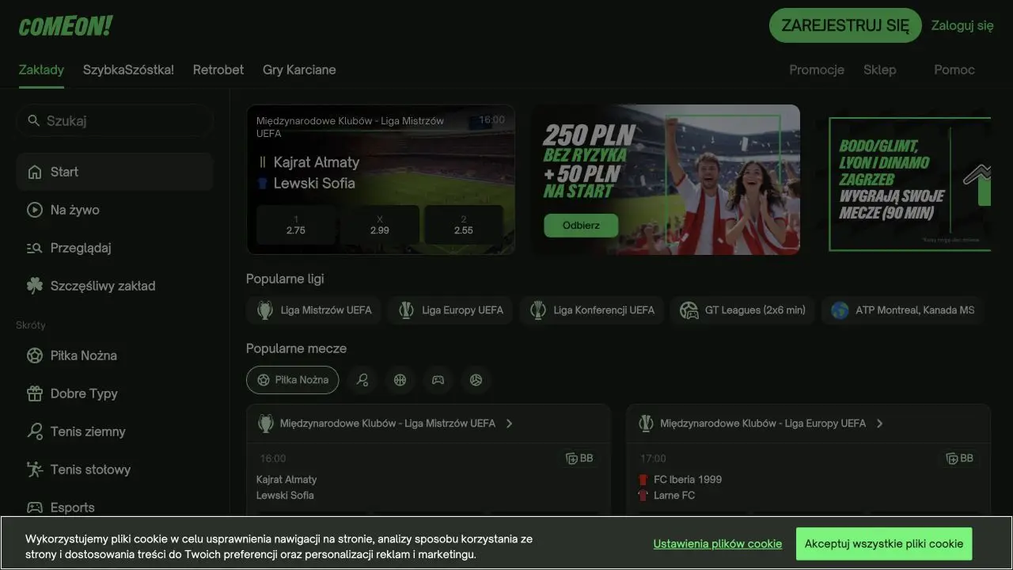This screenshot has height=570, width=1013.
Task: Select the basketball sport filter icon
Action: click(x=400, y=380)
